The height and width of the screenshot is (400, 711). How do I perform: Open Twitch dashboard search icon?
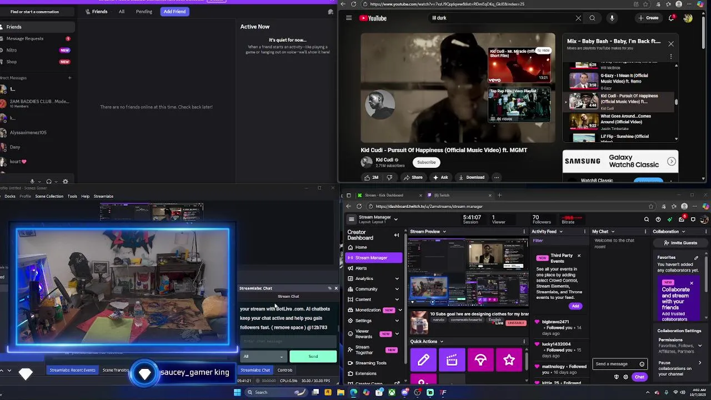647,219
